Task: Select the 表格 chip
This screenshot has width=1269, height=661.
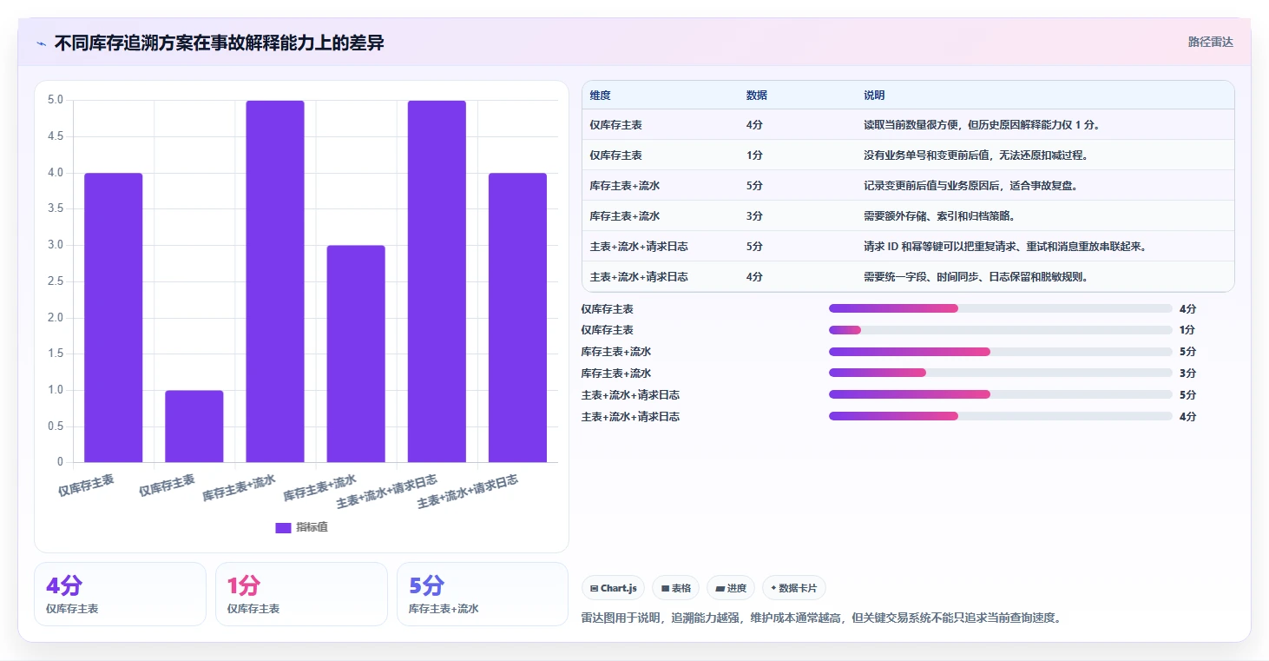Action: tap(676, 588)
